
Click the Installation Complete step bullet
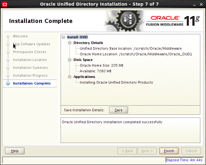tap(8, 83)
